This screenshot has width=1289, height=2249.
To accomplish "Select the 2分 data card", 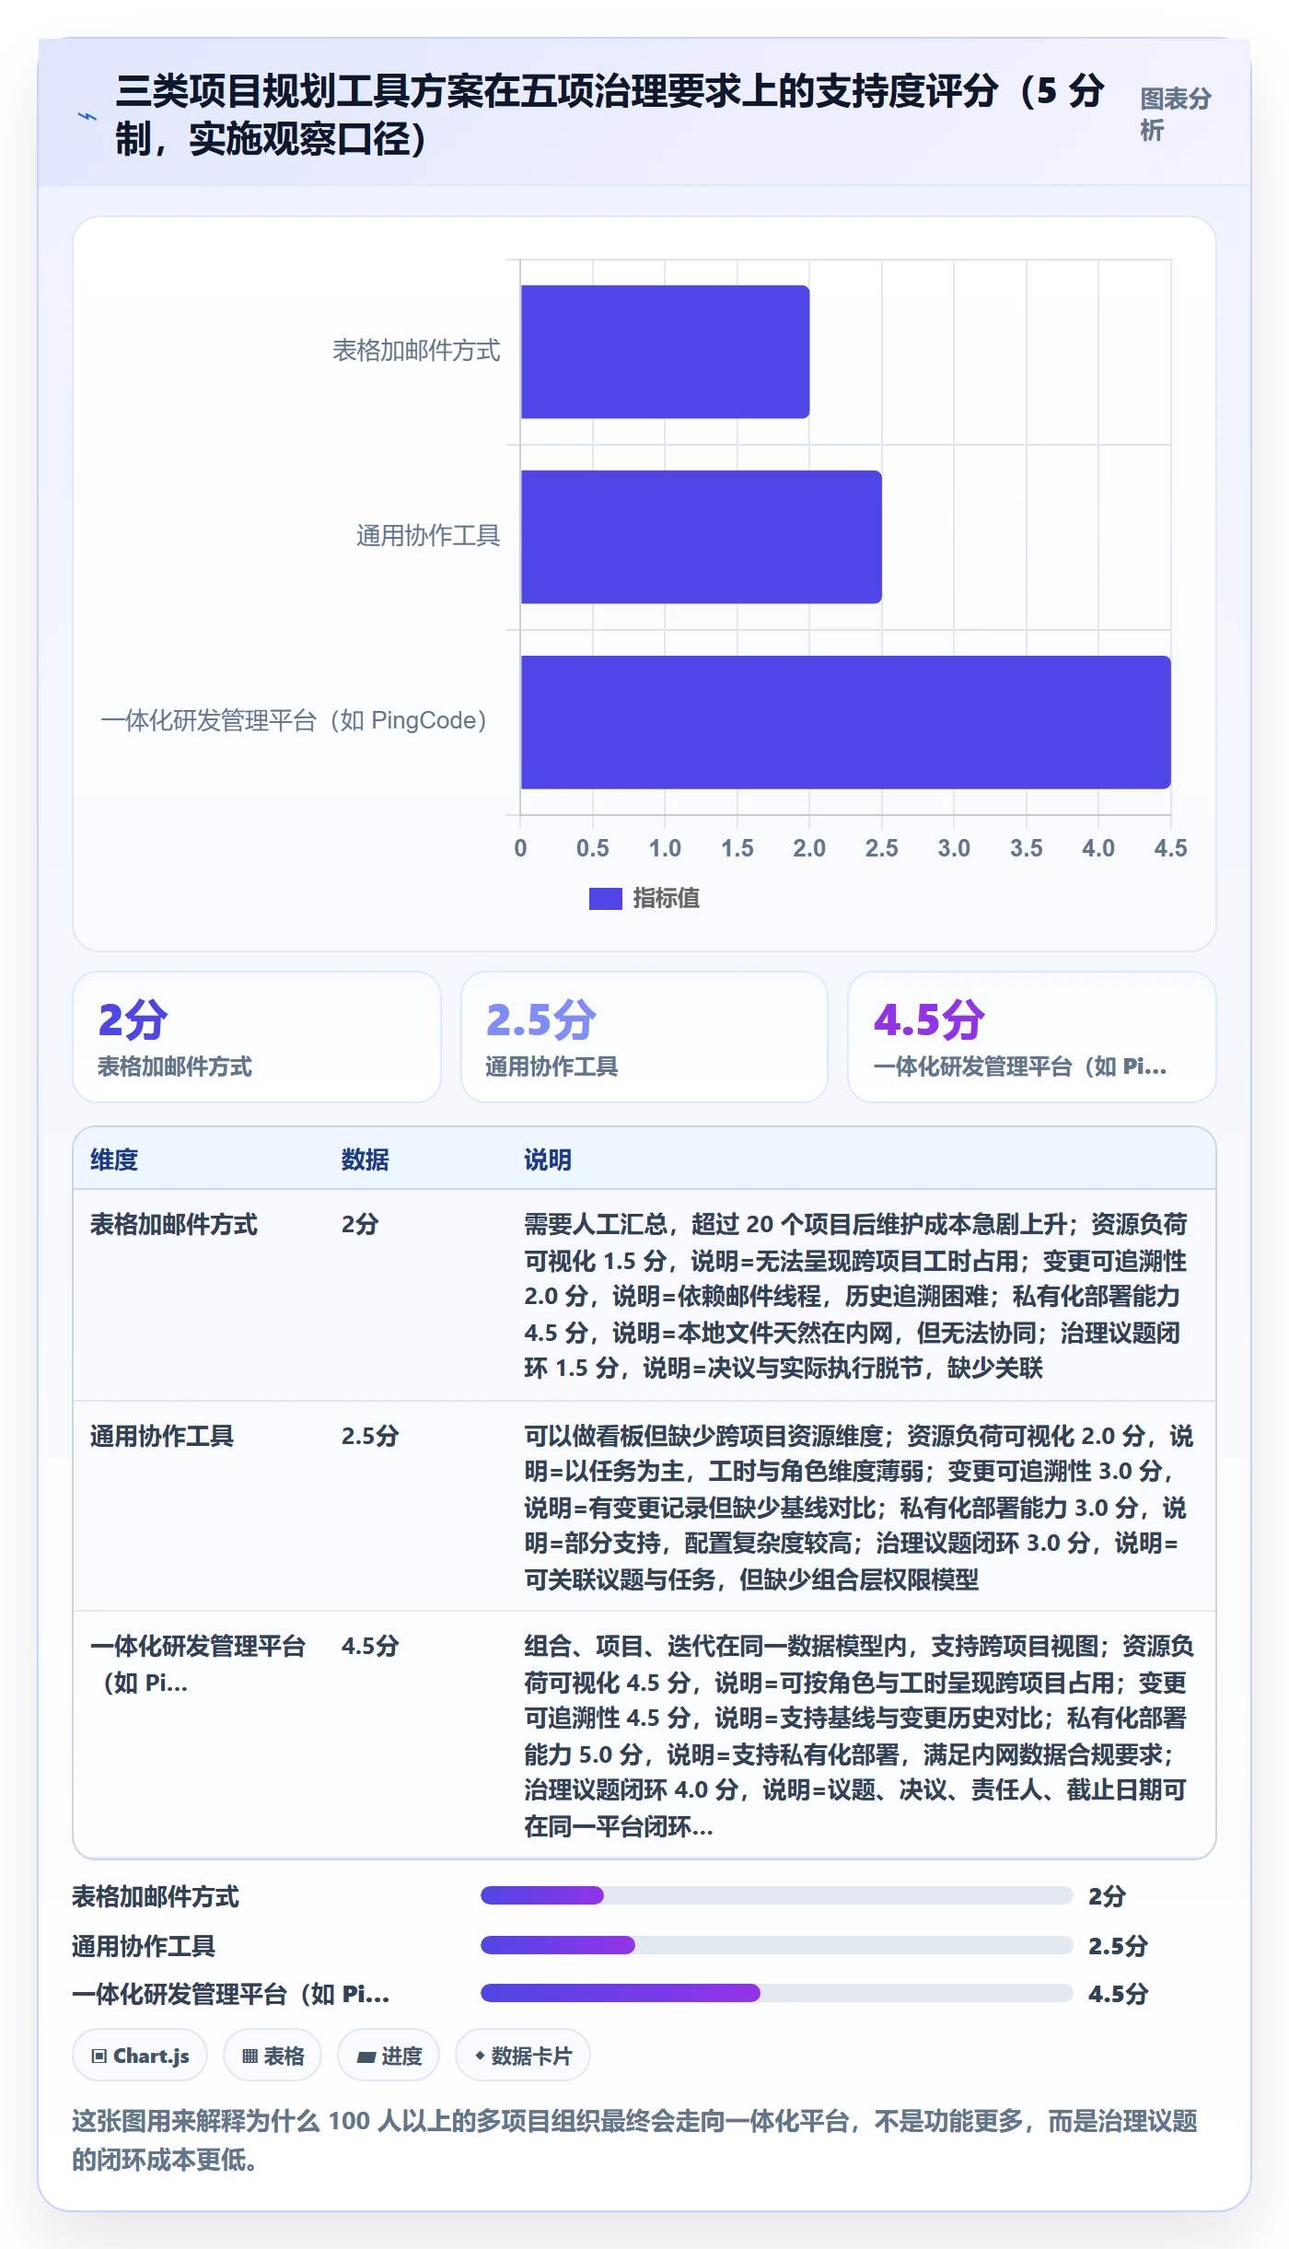I will (257, 1037).
